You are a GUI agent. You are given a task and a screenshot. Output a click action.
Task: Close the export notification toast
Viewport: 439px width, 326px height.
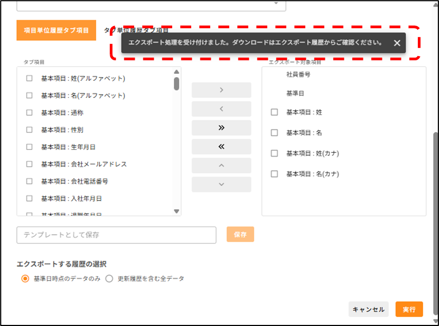tap(397, 43)
